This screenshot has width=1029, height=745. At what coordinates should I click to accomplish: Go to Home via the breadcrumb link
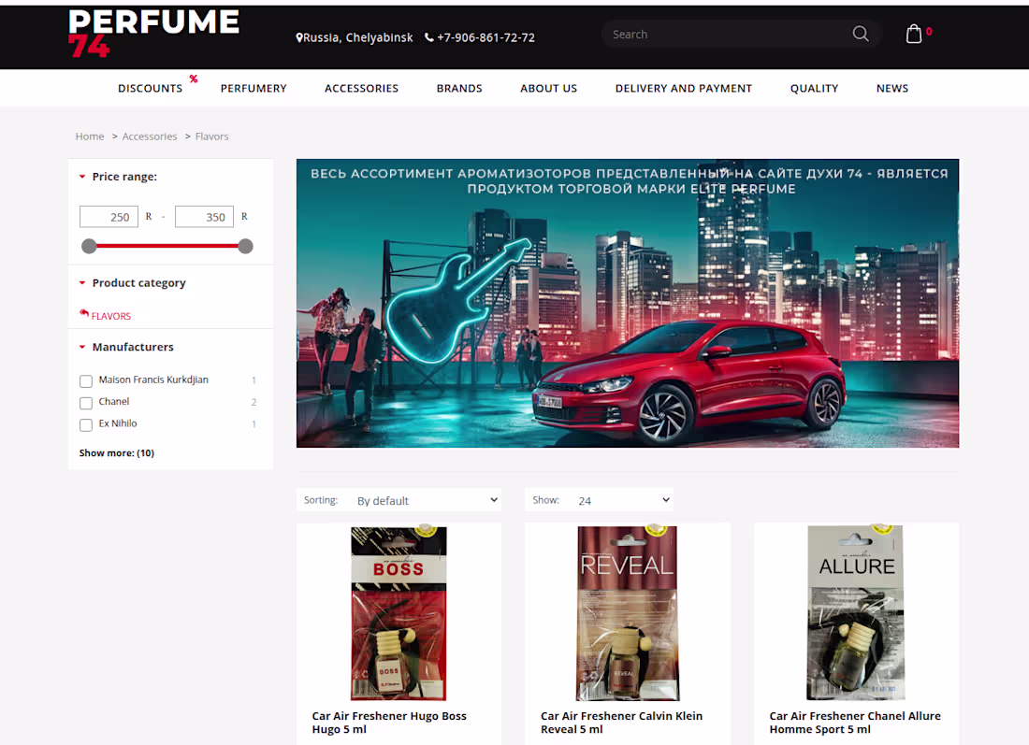click(x=90, y=136)
